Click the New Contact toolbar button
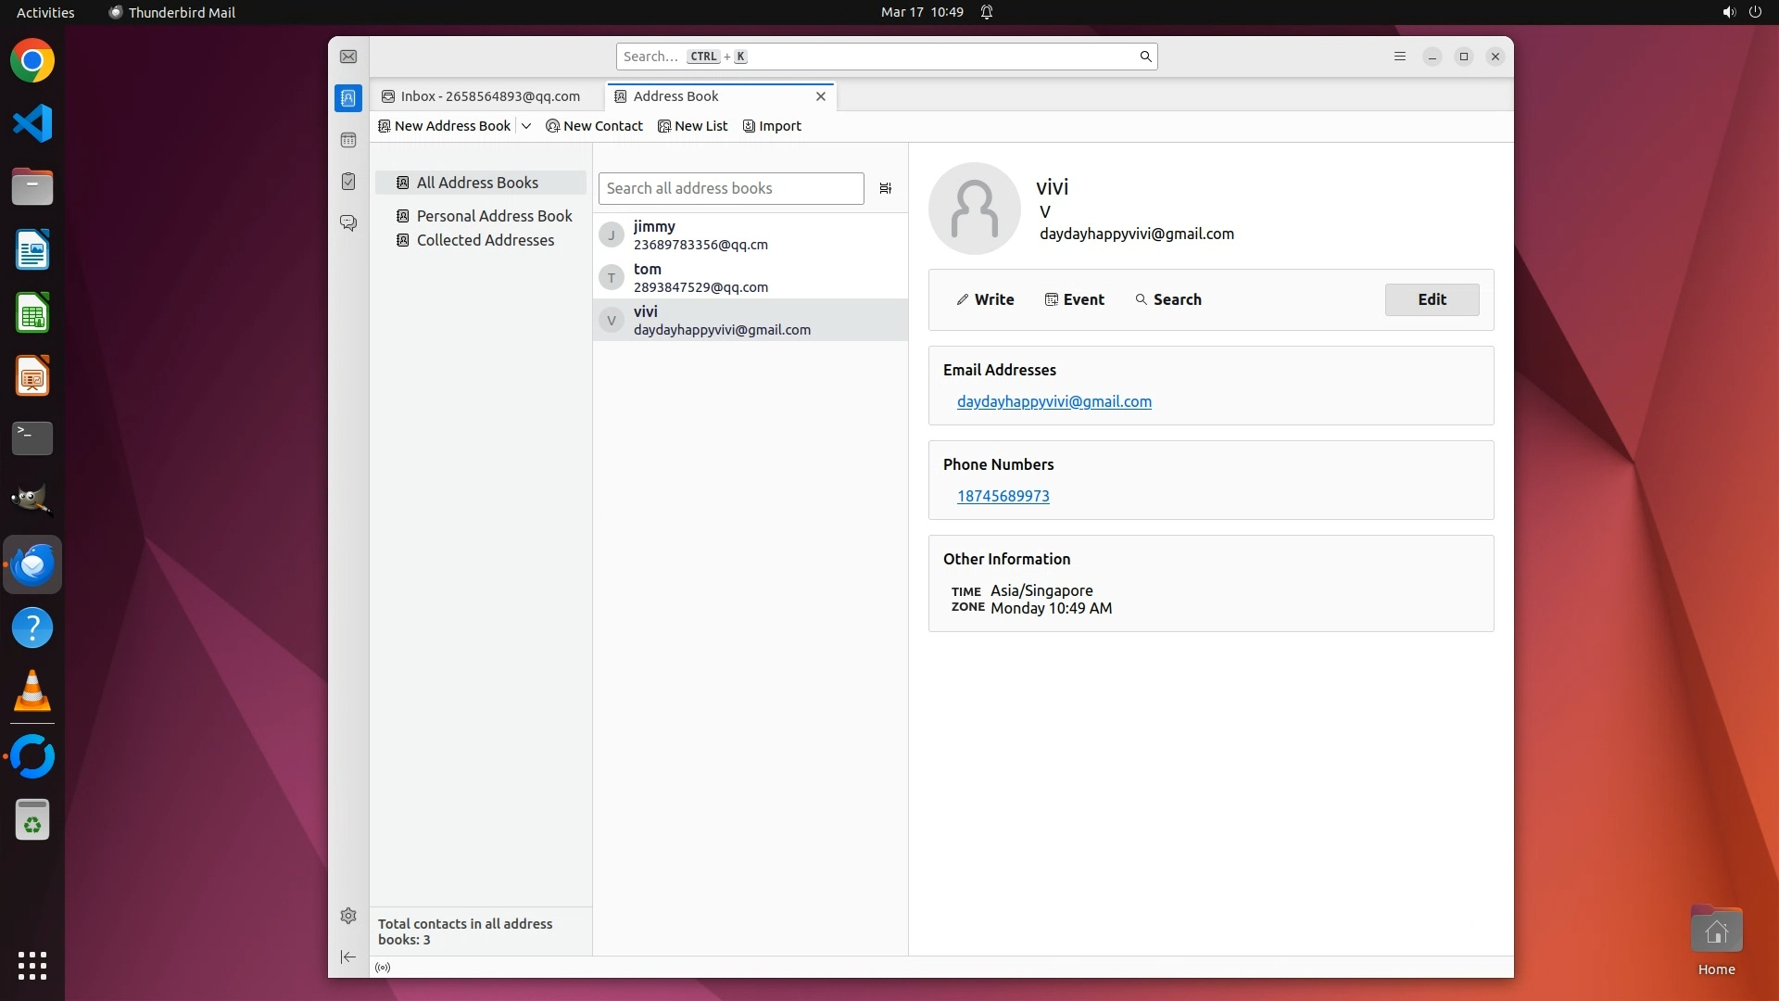Image resolution: width=1779 pixels, height=1001 pixels. tap(594, 126)
